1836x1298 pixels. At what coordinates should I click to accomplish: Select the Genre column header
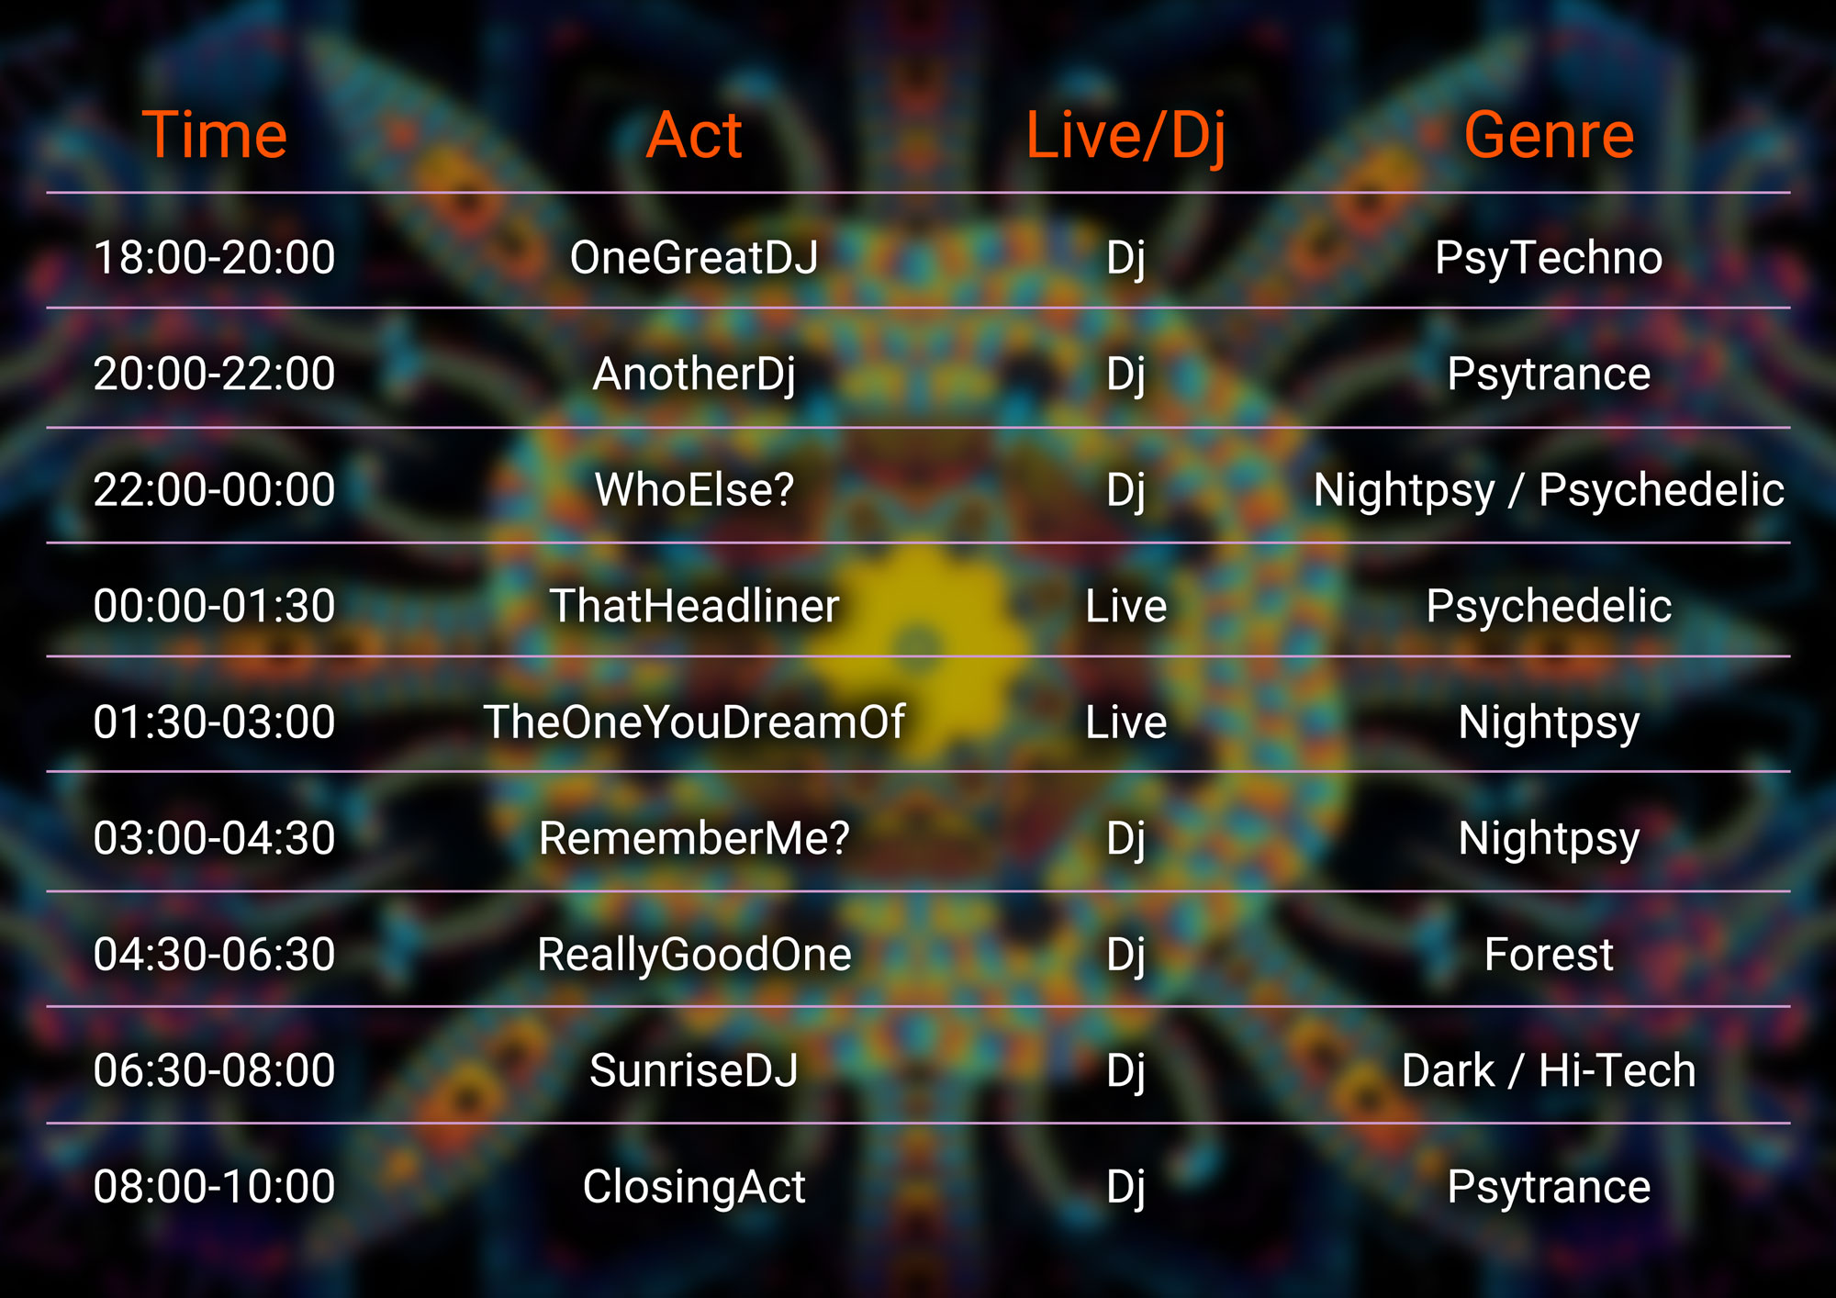pyautogui.click(x=1549, y=136)
